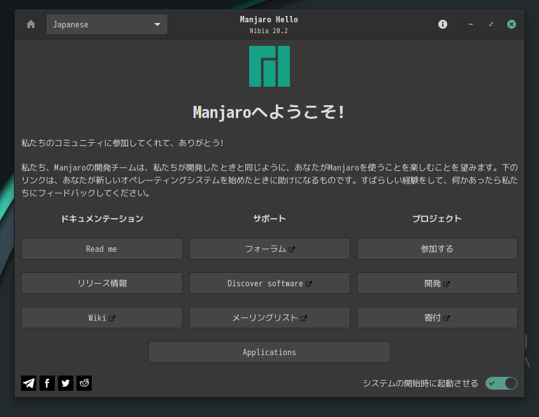Open the Facebook social link icon

[47, 383]
